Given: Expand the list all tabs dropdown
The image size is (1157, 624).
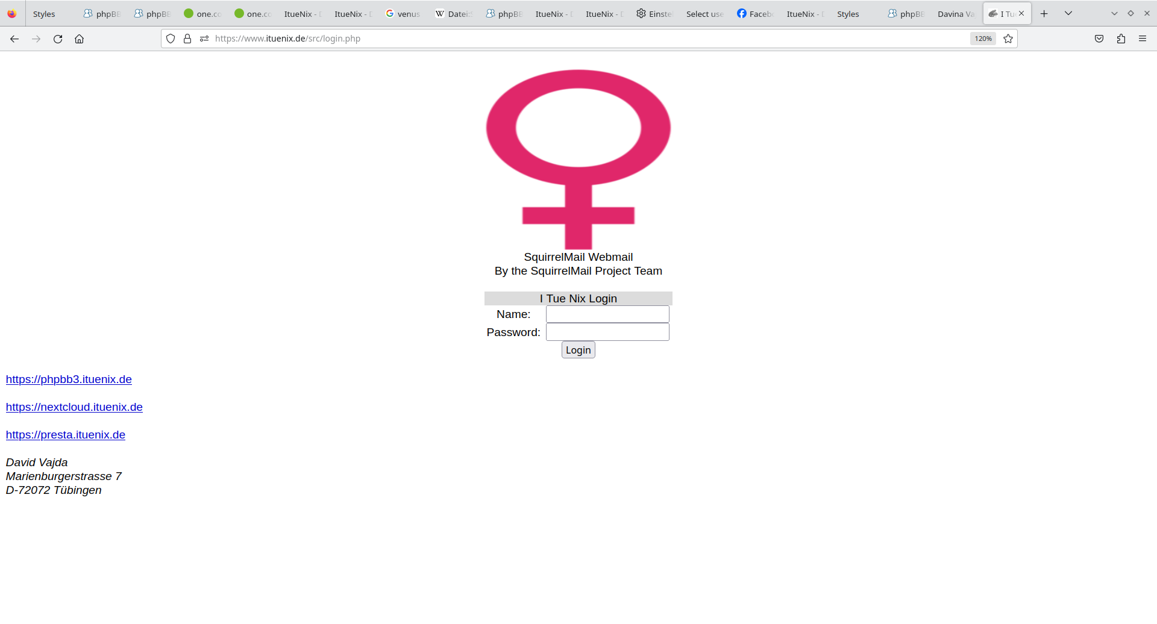Looking at the screenshot, I should 1068,13.
